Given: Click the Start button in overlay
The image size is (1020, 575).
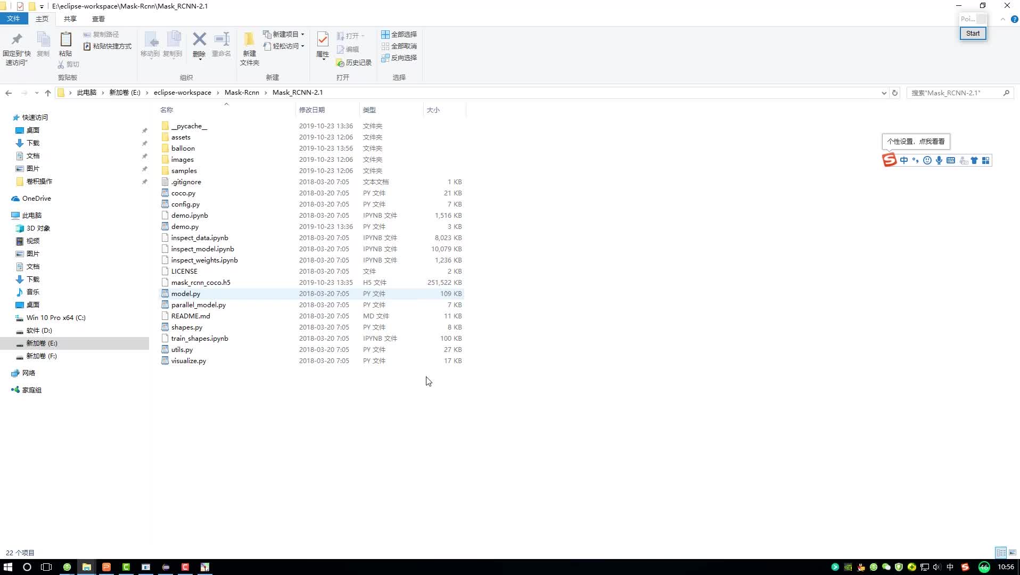Looking at the screenshot, I should (x=973, y=34).
